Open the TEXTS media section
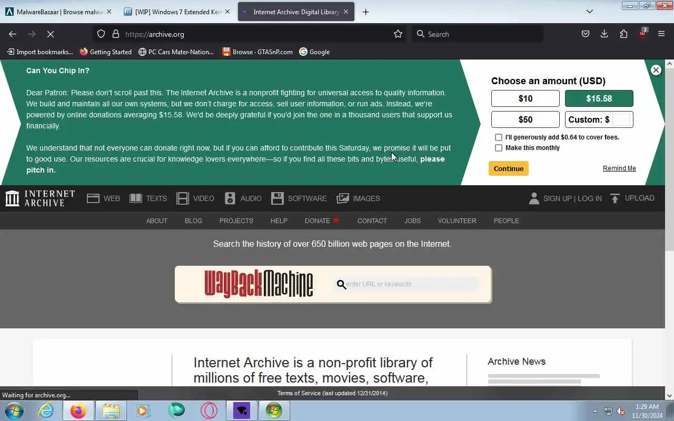Screen dimensions: 674x421 pos(148,198)
